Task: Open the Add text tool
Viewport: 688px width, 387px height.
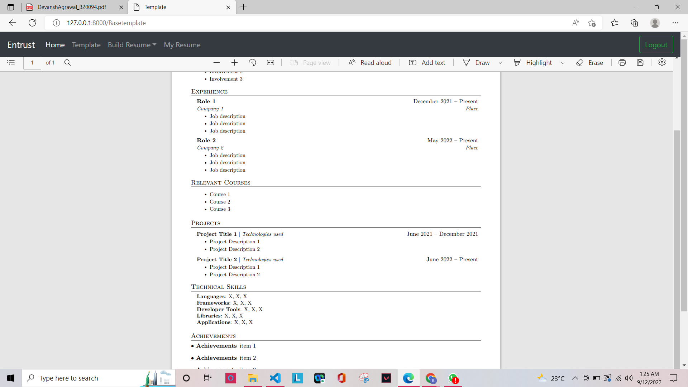Action: tap(426, 62)
